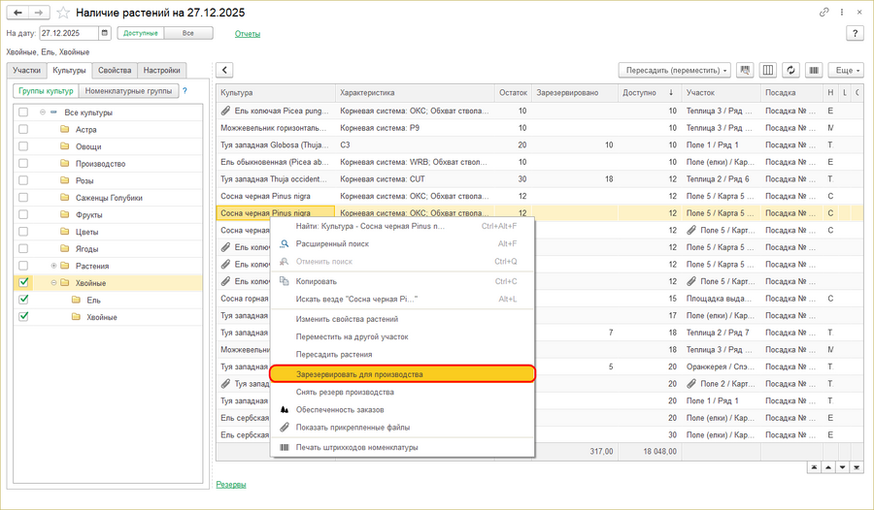Image resolution: width=874 pixels, height=510 pixels.
Task: Refresh the plant list with the reload icon
Action: 790,70
